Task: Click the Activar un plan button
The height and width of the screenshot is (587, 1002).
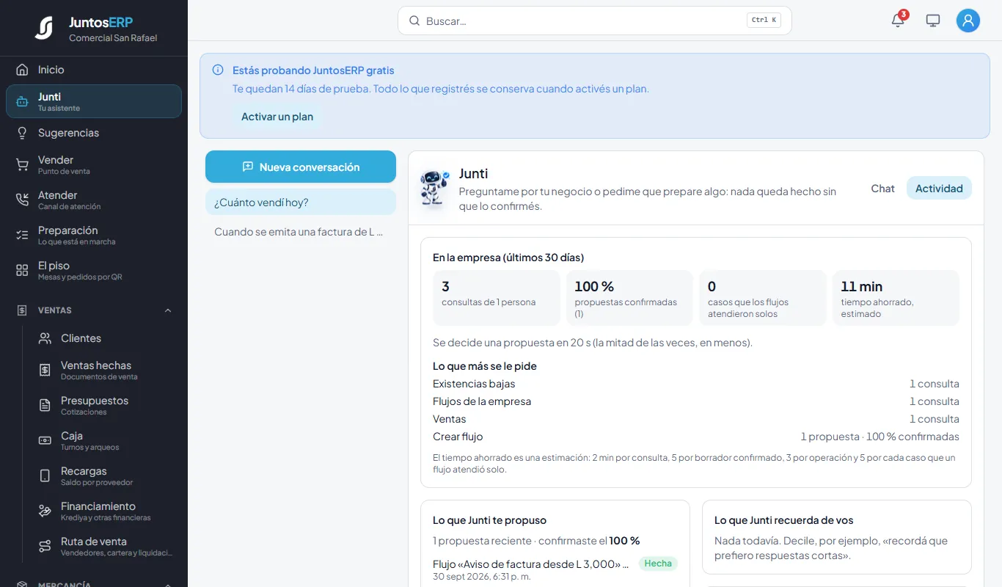Action: pyautogui.click(x=277, y=117)
